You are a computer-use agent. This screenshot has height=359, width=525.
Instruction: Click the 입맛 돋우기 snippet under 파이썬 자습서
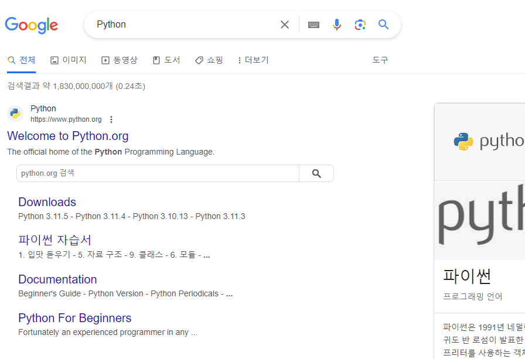coord(114,255)
